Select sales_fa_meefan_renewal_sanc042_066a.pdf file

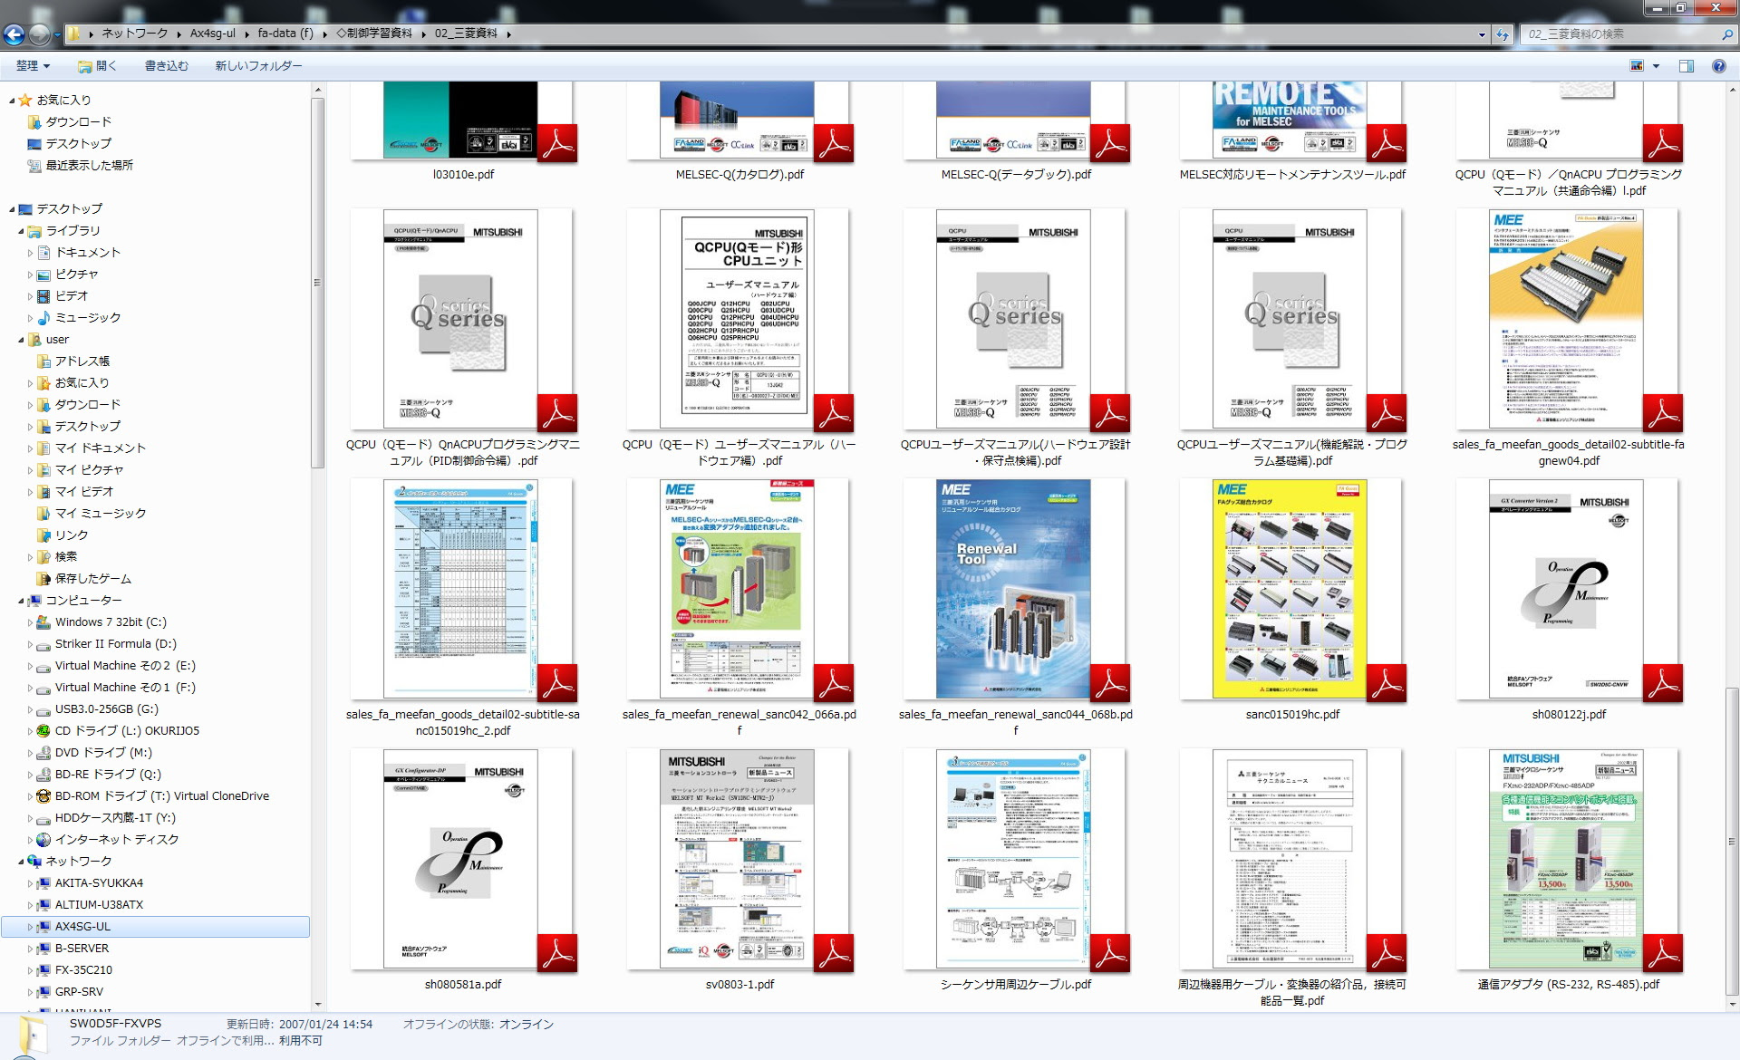739,608
